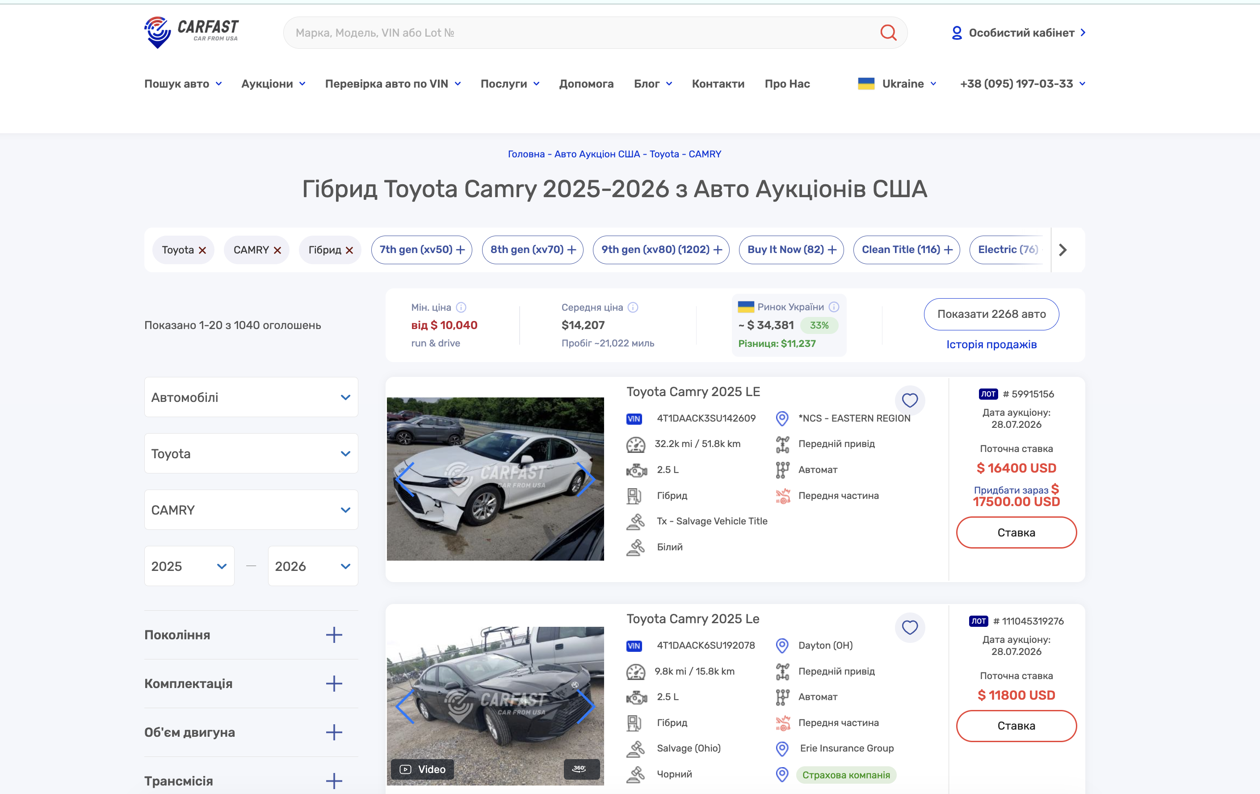Open the 2025 start year dropdown

point(189,566)
